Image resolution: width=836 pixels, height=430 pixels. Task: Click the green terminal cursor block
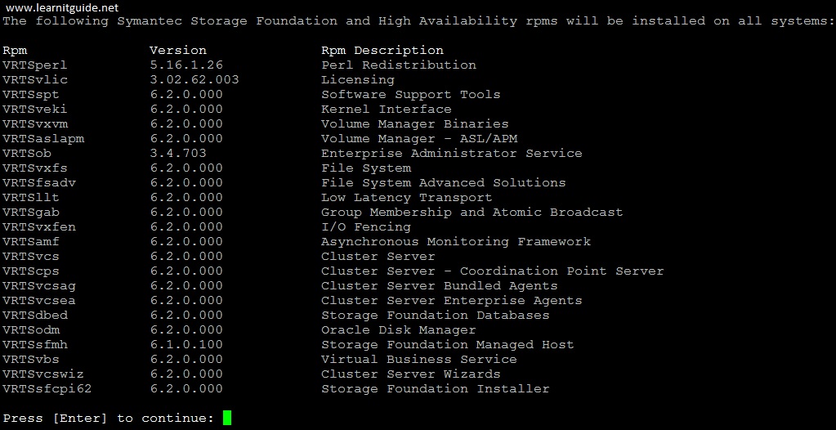(227, 418)
